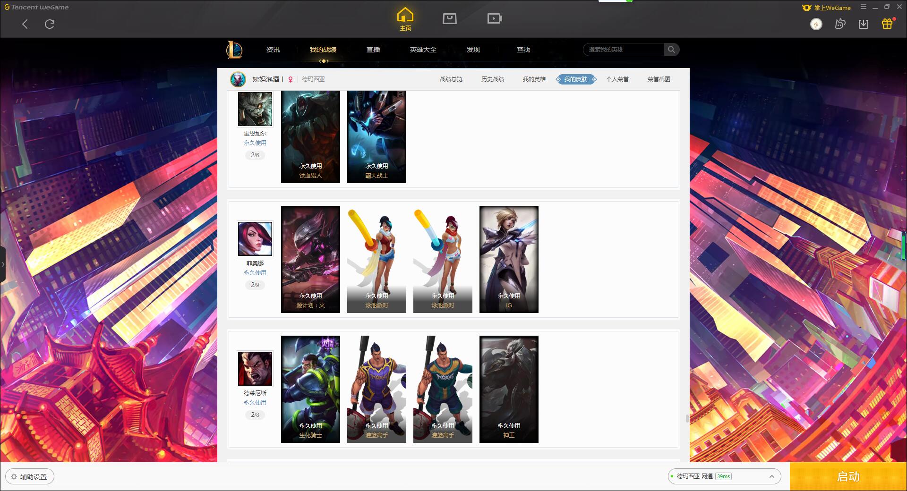Click the 搜索我的英雄 search field
The image size is (907, 491).
tap(624, 50)
